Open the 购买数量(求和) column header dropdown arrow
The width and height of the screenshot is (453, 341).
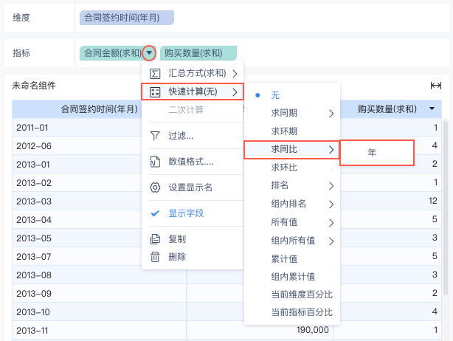point(432,108)
